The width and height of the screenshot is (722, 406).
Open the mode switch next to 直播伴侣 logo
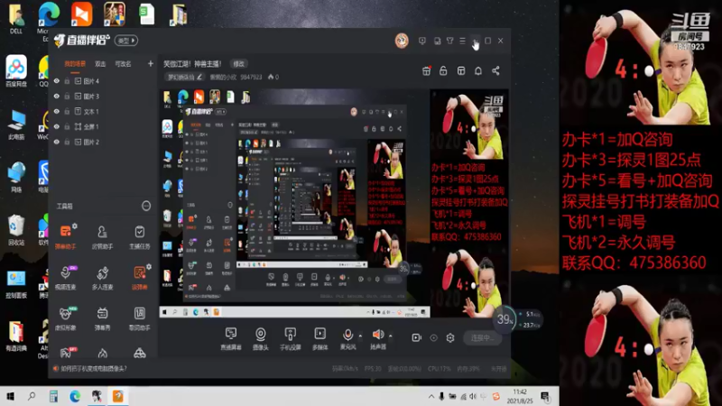(x=126, y=41)
